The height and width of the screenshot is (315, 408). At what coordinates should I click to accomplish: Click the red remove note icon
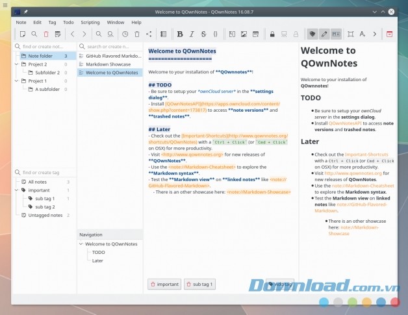45,34
